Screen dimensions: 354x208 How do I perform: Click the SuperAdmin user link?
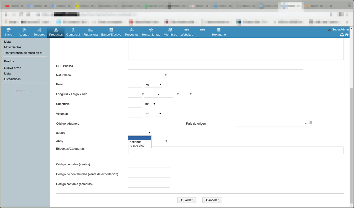tap(340, 29)
